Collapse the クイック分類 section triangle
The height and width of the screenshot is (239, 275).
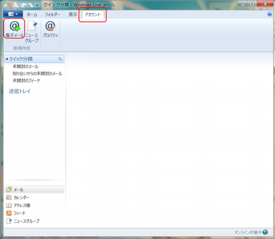point(7,59)
